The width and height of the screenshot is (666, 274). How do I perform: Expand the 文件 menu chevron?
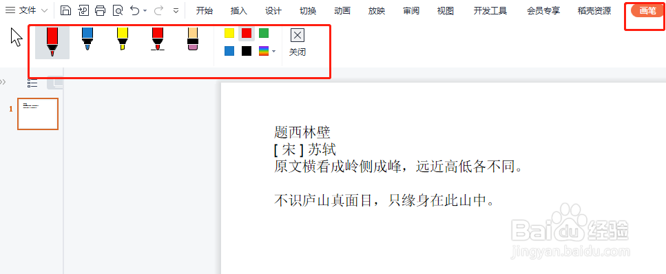(x=45, y=11)
